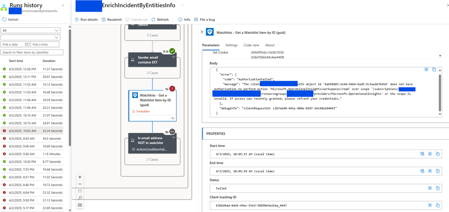Image resolution: width=449 pixels, height=212 pixels.
Task: Select the run from 4/3/2025, 12:26 PM
Action: [x=33, y=69]
